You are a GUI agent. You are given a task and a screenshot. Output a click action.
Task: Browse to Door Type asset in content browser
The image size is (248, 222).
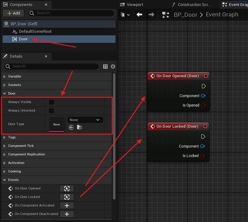(x=79, y=127)
